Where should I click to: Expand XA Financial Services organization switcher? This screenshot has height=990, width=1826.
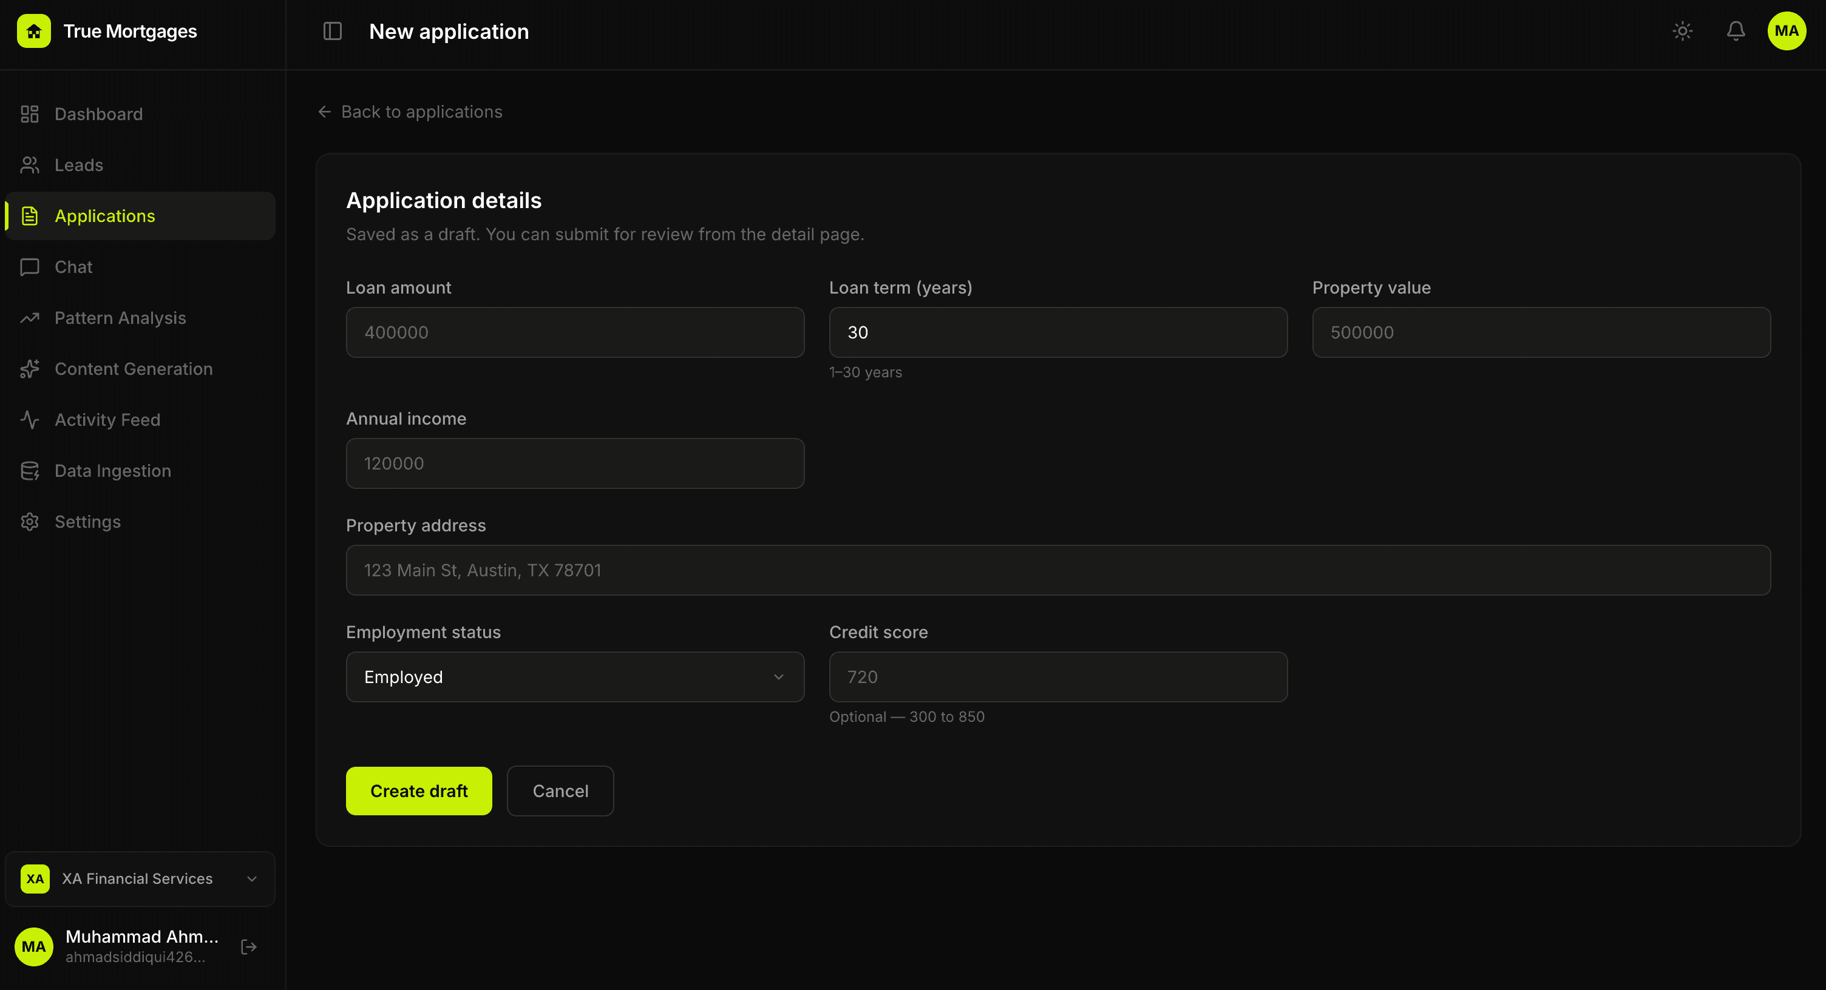140,879
